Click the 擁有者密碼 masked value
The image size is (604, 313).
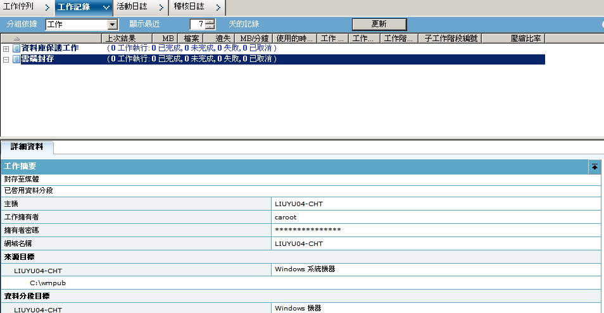[308, 230]
